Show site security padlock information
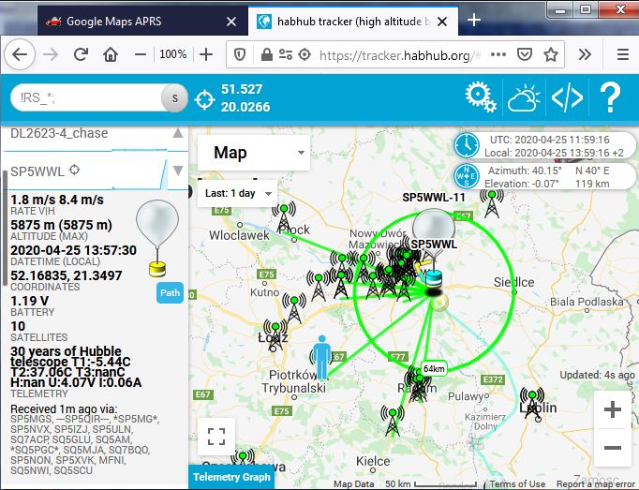The image size is (639, 490). pyautogui.click(x=267, y=54)
